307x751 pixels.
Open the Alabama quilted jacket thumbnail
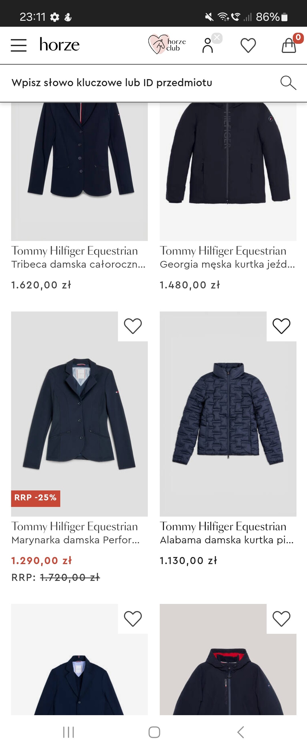[228, 414]
